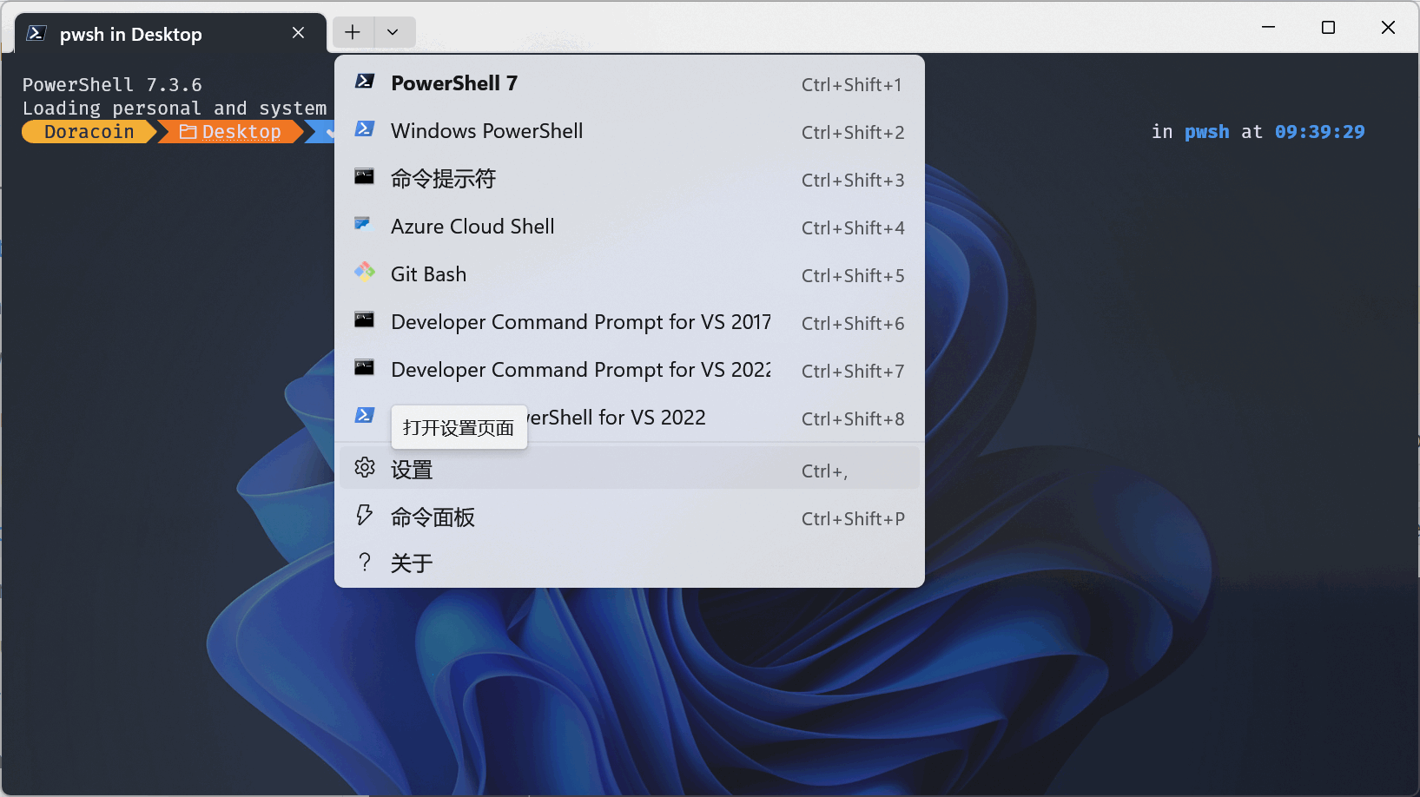Click the Azure Cloud Shell icon
The height and width of the screenshot is (797, 1420).
point(363,224)
